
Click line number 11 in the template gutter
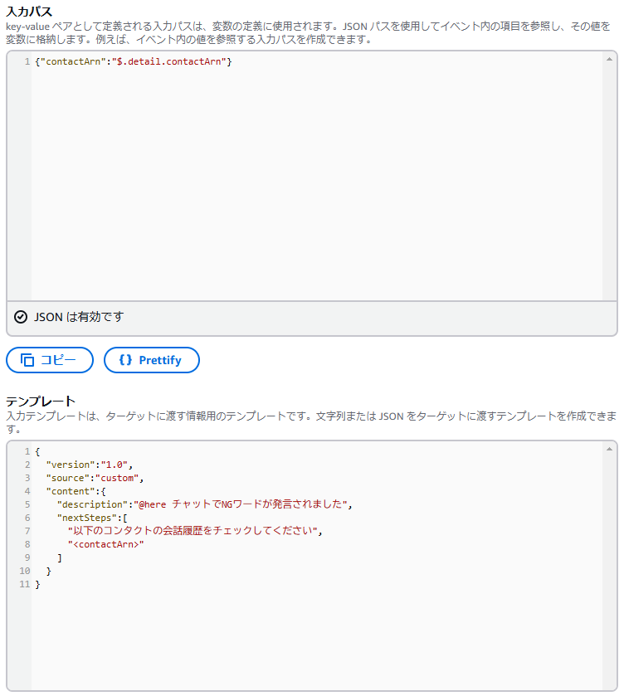[24, 584]
